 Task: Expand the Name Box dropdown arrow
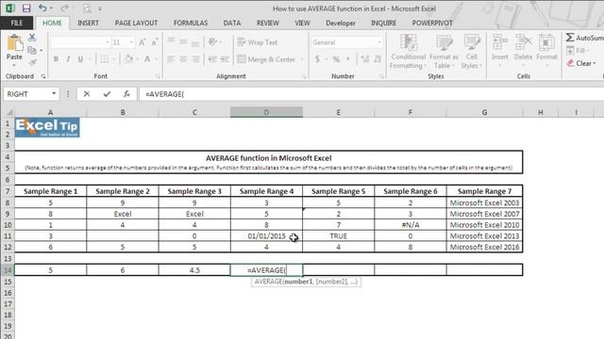(x=54, y=94)
